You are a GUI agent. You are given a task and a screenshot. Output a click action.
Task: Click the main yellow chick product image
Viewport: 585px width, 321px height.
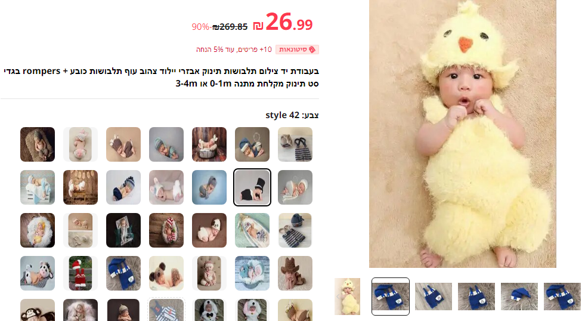point(463,134)
